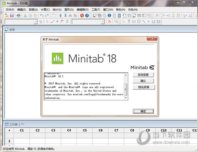Viewport: 198px width, 152px height.
Task: Click the 会话 window title
Action: point(12,29)
